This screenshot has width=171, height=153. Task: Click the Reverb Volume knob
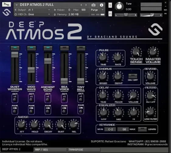coord(150,76)
